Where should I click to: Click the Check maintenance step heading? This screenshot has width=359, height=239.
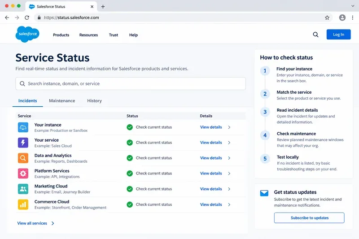[297, 134]
